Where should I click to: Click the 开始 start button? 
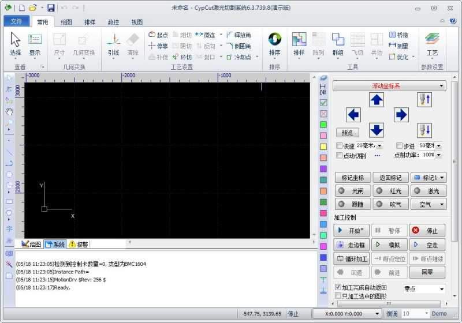click(x=351, y=231)
